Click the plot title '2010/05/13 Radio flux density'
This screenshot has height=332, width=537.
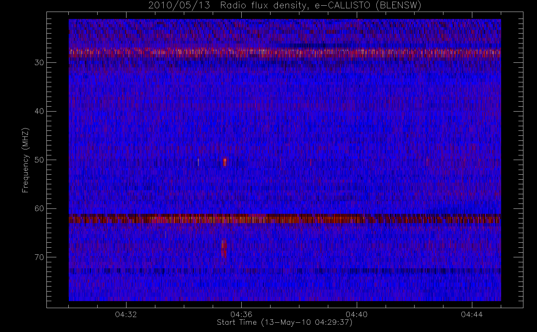pos(284,5)
